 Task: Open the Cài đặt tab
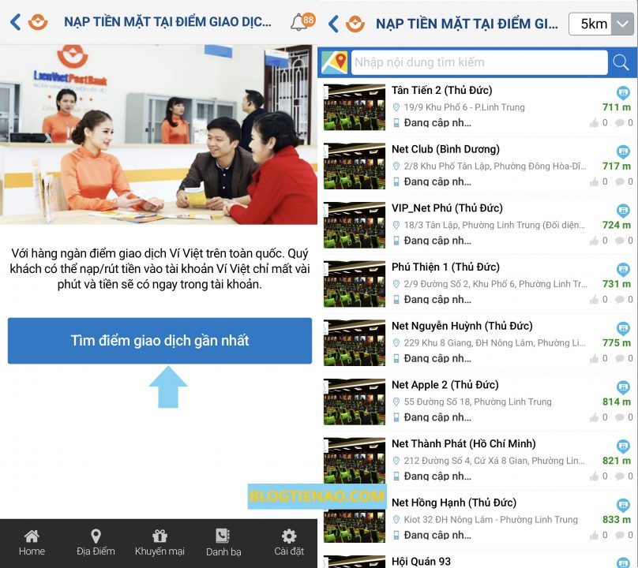[289, 543]
